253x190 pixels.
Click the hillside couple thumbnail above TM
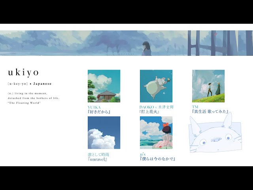pyautogui.click(x=208, y=86)
